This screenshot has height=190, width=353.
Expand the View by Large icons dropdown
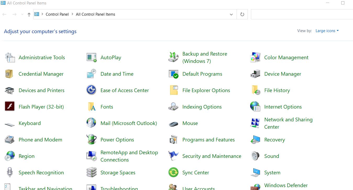pyautogui.click(x=327, y=31)
